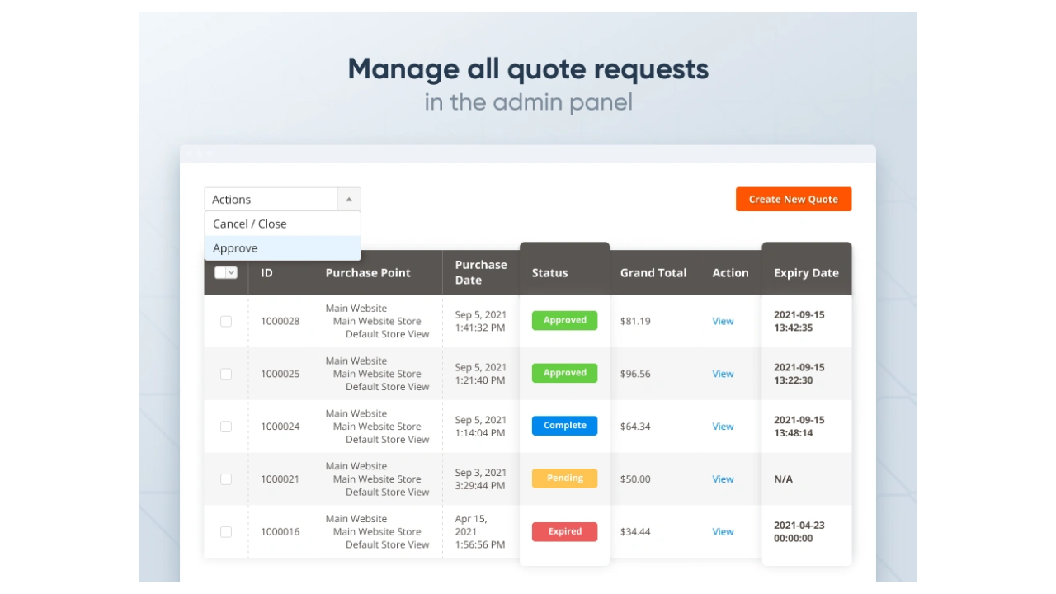
Task: Click View for the Complete quote
Action: [723, 427]
